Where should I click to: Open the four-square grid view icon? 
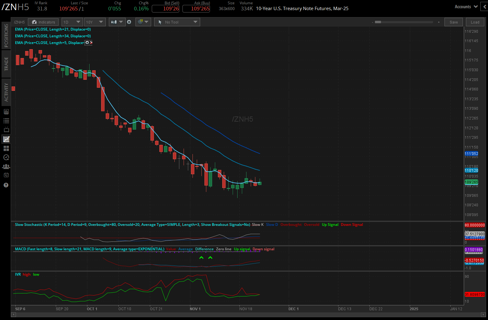pyautogui.click(x=6, y=148)
